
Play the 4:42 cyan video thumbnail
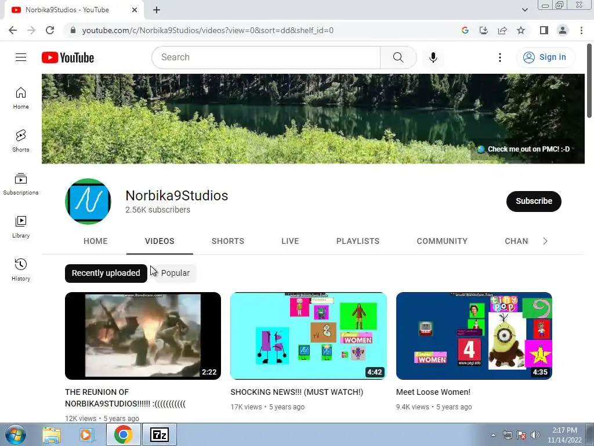[x=309, y=336]
